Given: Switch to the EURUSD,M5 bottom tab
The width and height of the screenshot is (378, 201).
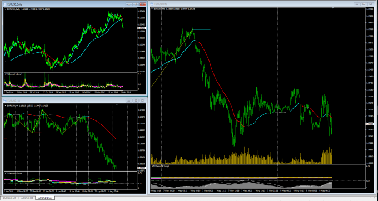Looking at the screenshot, I should (9, 198).
